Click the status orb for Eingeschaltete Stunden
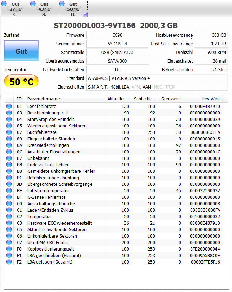The image size is (232, 292). 9,139
